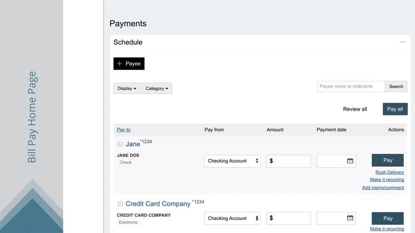Click Rush Delivery link

pyautogui.click(x=390, y=172)
